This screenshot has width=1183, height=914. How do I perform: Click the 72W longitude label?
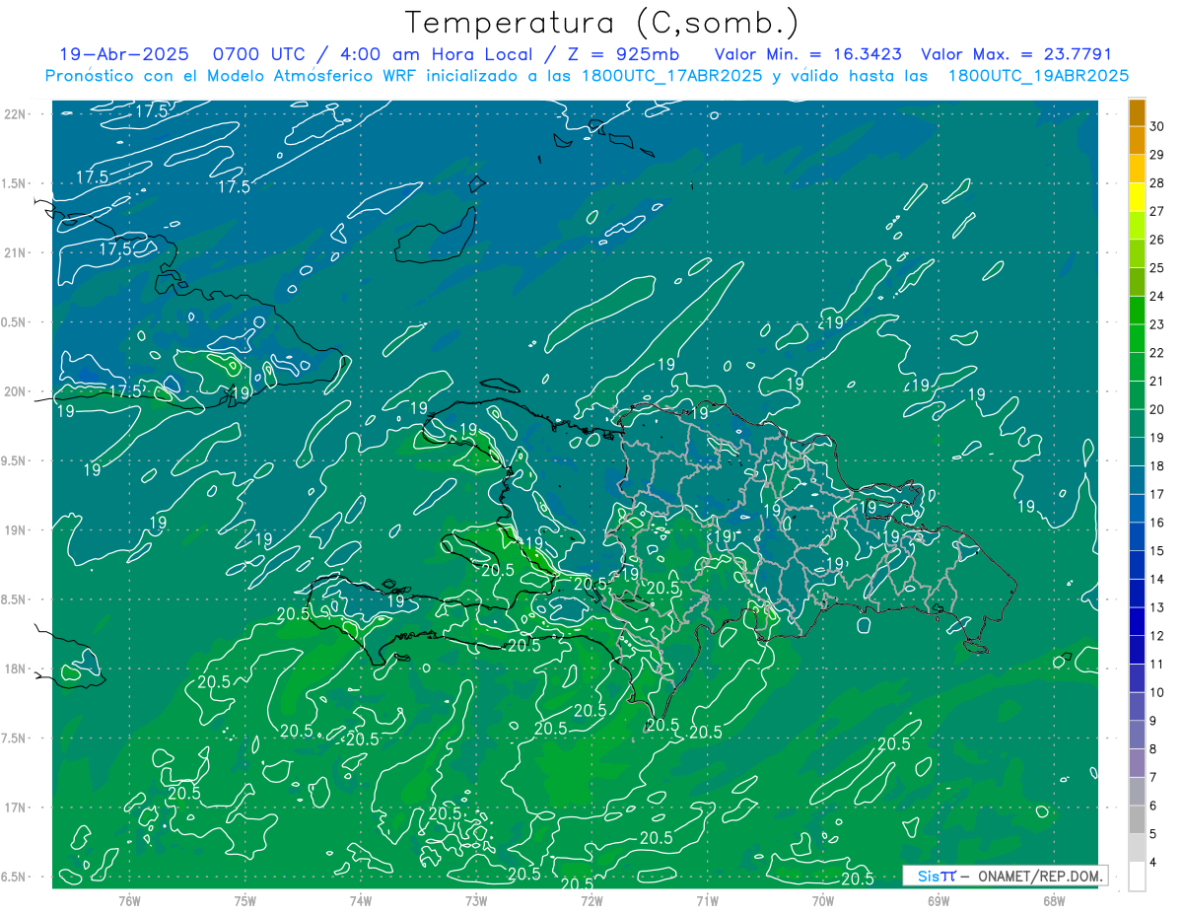(x=591, y=900)
